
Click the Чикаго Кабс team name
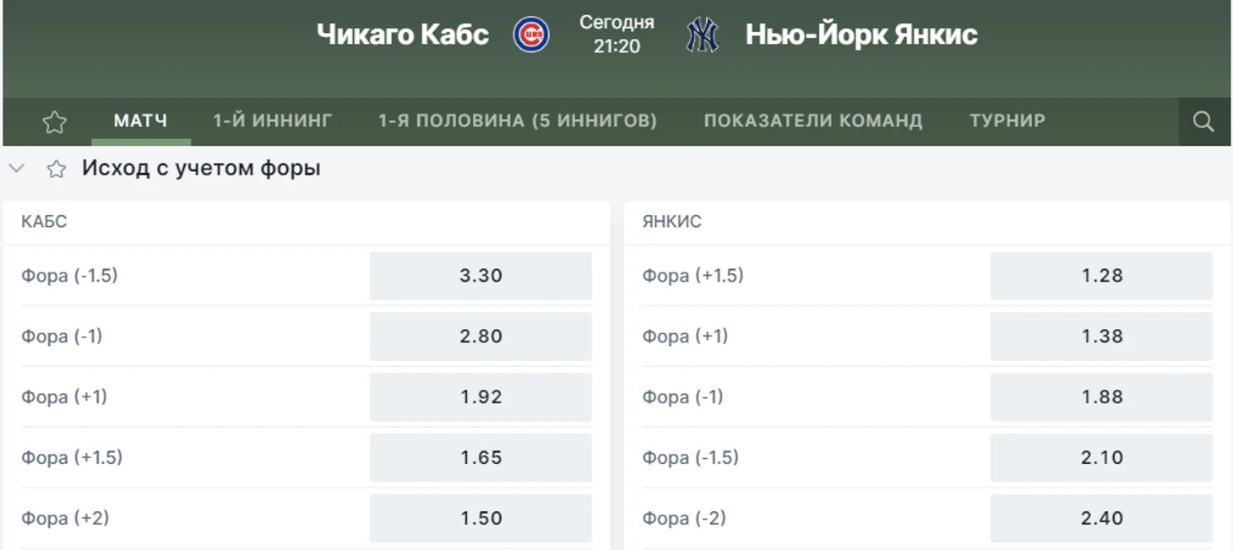pyautogui.click(x=403, y=35)
